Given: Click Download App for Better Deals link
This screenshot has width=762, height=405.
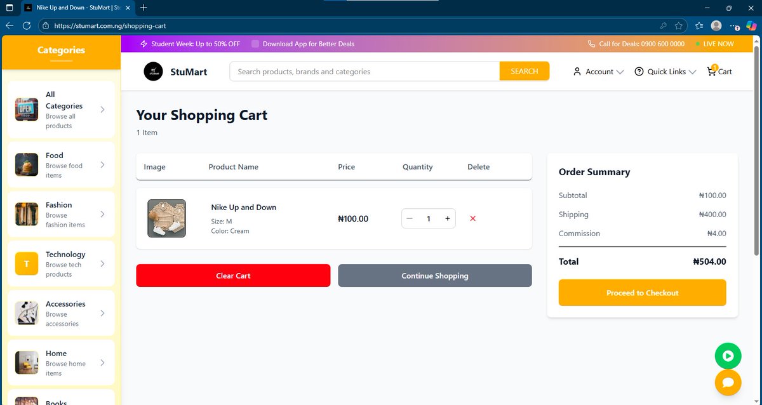Looking at the screenshot, I should [x=309, y=44].
